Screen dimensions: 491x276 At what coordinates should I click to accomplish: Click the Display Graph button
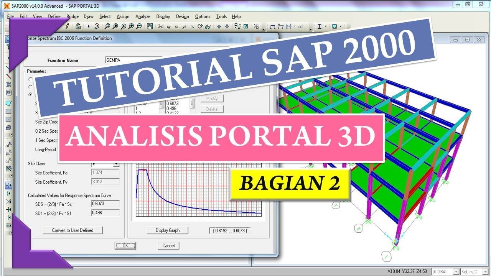168,230
